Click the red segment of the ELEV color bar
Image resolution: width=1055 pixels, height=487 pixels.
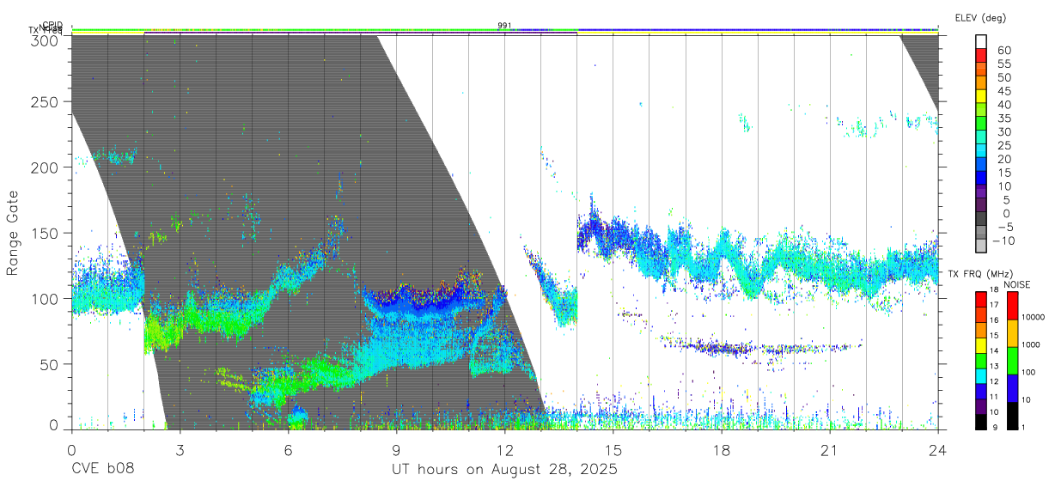[983, 56]
